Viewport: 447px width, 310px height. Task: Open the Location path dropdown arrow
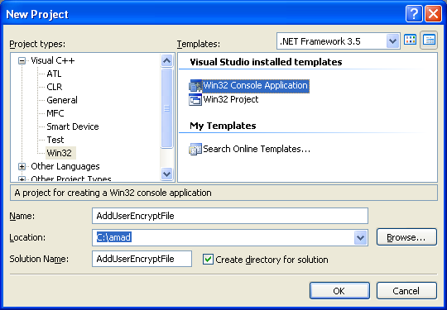tap(360, 237)
